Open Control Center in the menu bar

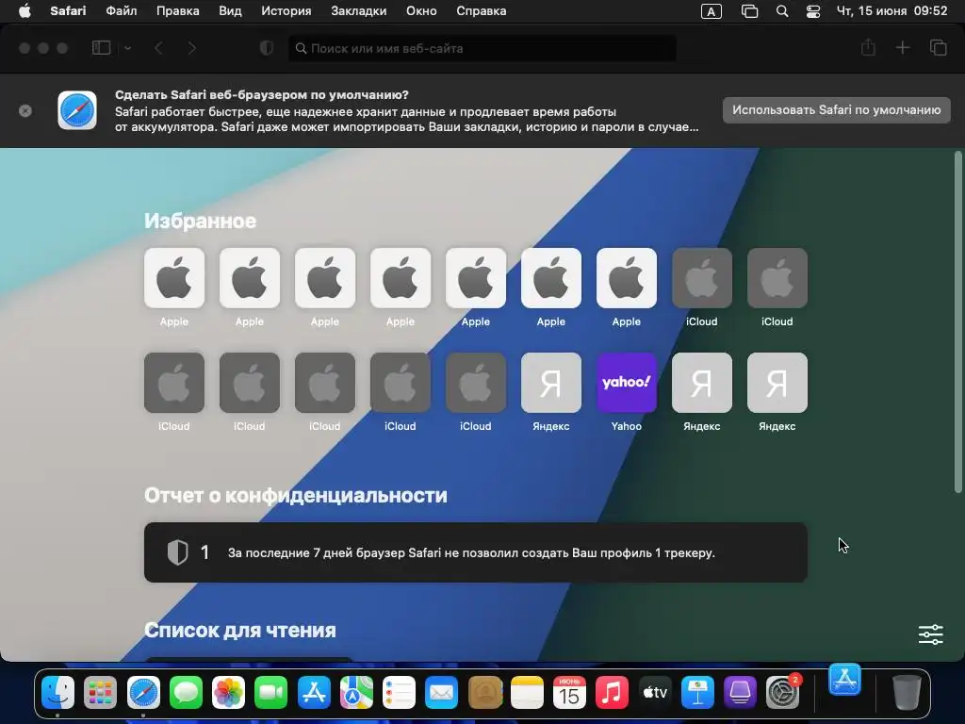813,11
